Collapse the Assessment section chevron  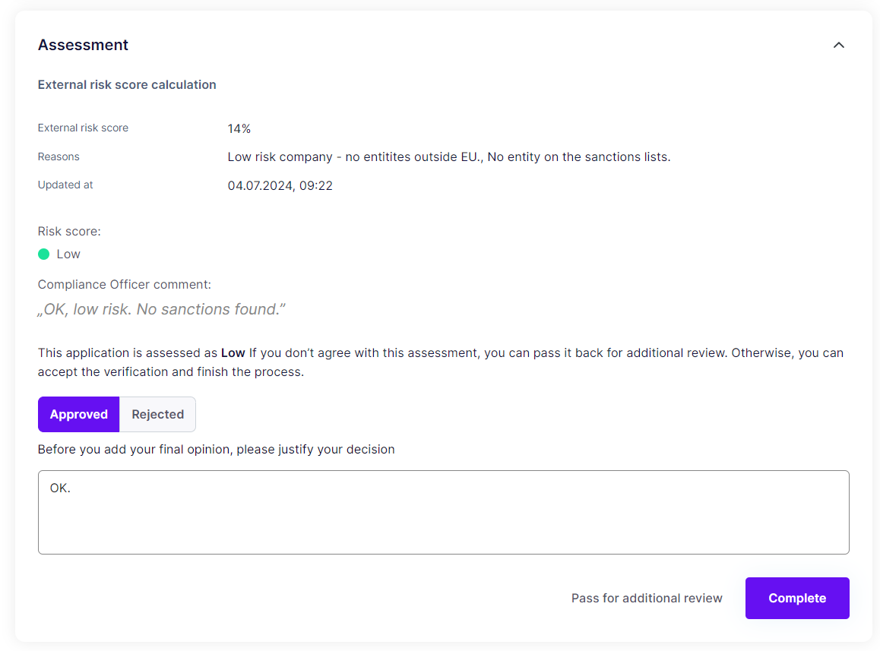pyautogui.click(x=838, y=46)
